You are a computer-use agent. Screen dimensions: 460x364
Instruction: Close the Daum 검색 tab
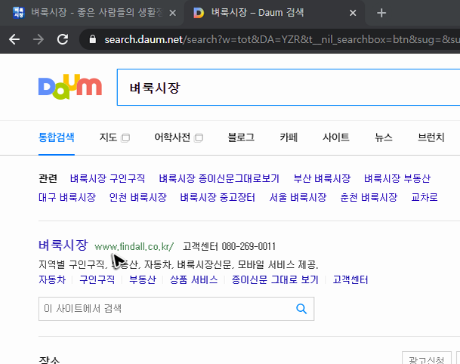353,13
